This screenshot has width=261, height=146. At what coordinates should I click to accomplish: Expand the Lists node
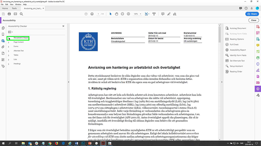point(9,60)
